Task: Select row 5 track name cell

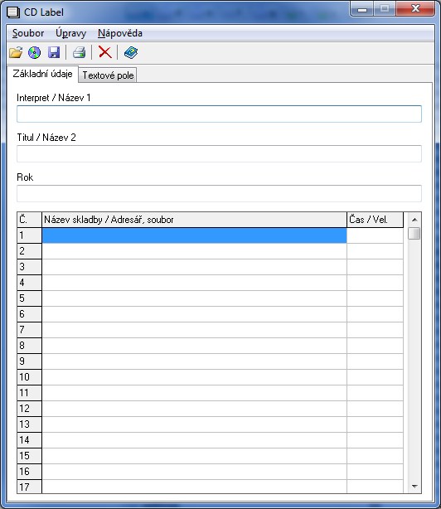Action: click(x=194, y=298)
